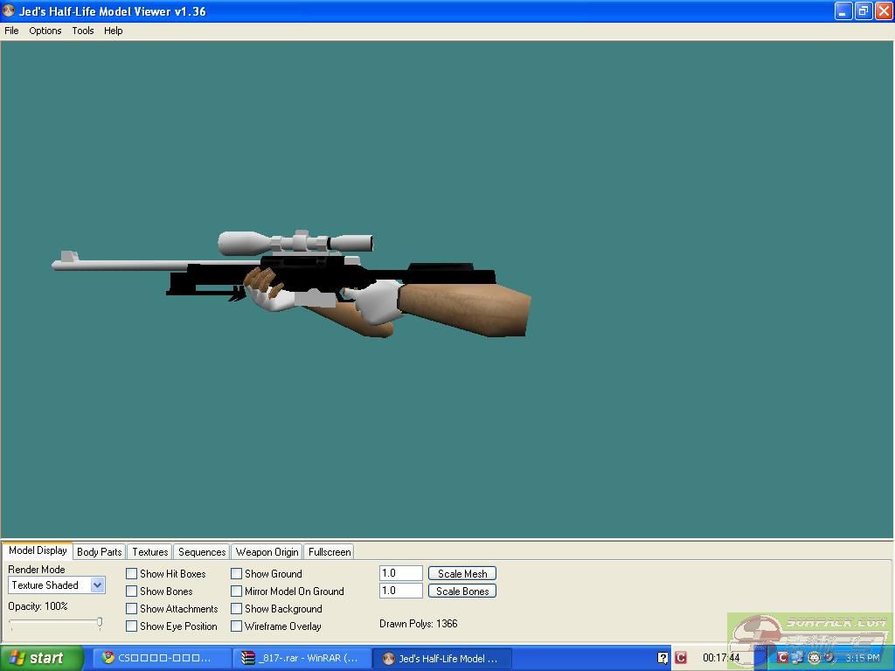
Task: Click the Opacity slider handle
Action: pos(100,623)
